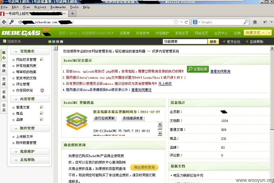Select the gray skin color swatch

[x=62, y=42]
